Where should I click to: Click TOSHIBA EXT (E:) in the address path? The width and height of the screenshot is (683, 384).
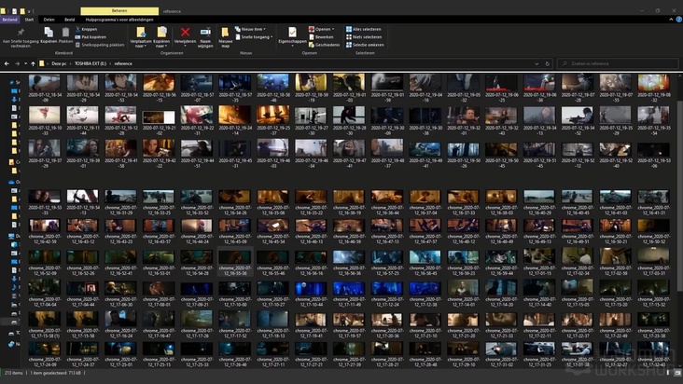pyautogui.click(x=90, y=63)
